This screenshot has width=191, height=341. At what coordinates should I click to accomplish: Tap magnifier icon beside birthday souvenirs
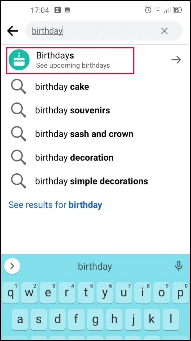(18, 110)
